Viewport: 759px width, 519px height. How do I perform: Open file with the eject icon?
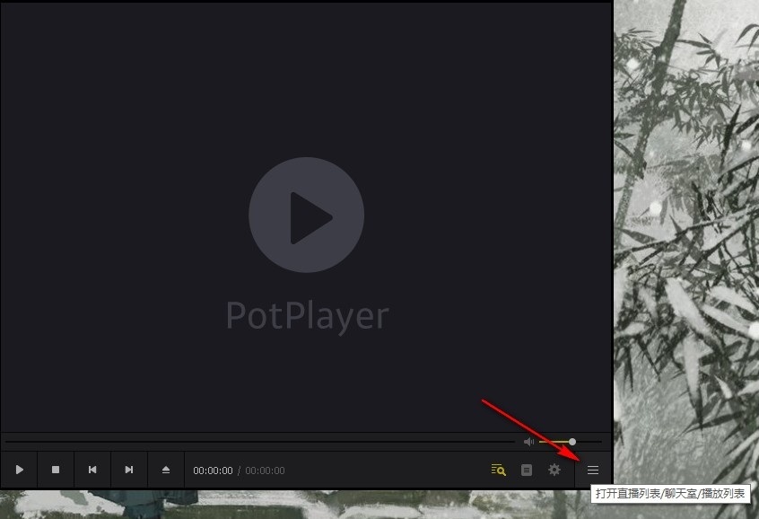[x=166, y=470]
